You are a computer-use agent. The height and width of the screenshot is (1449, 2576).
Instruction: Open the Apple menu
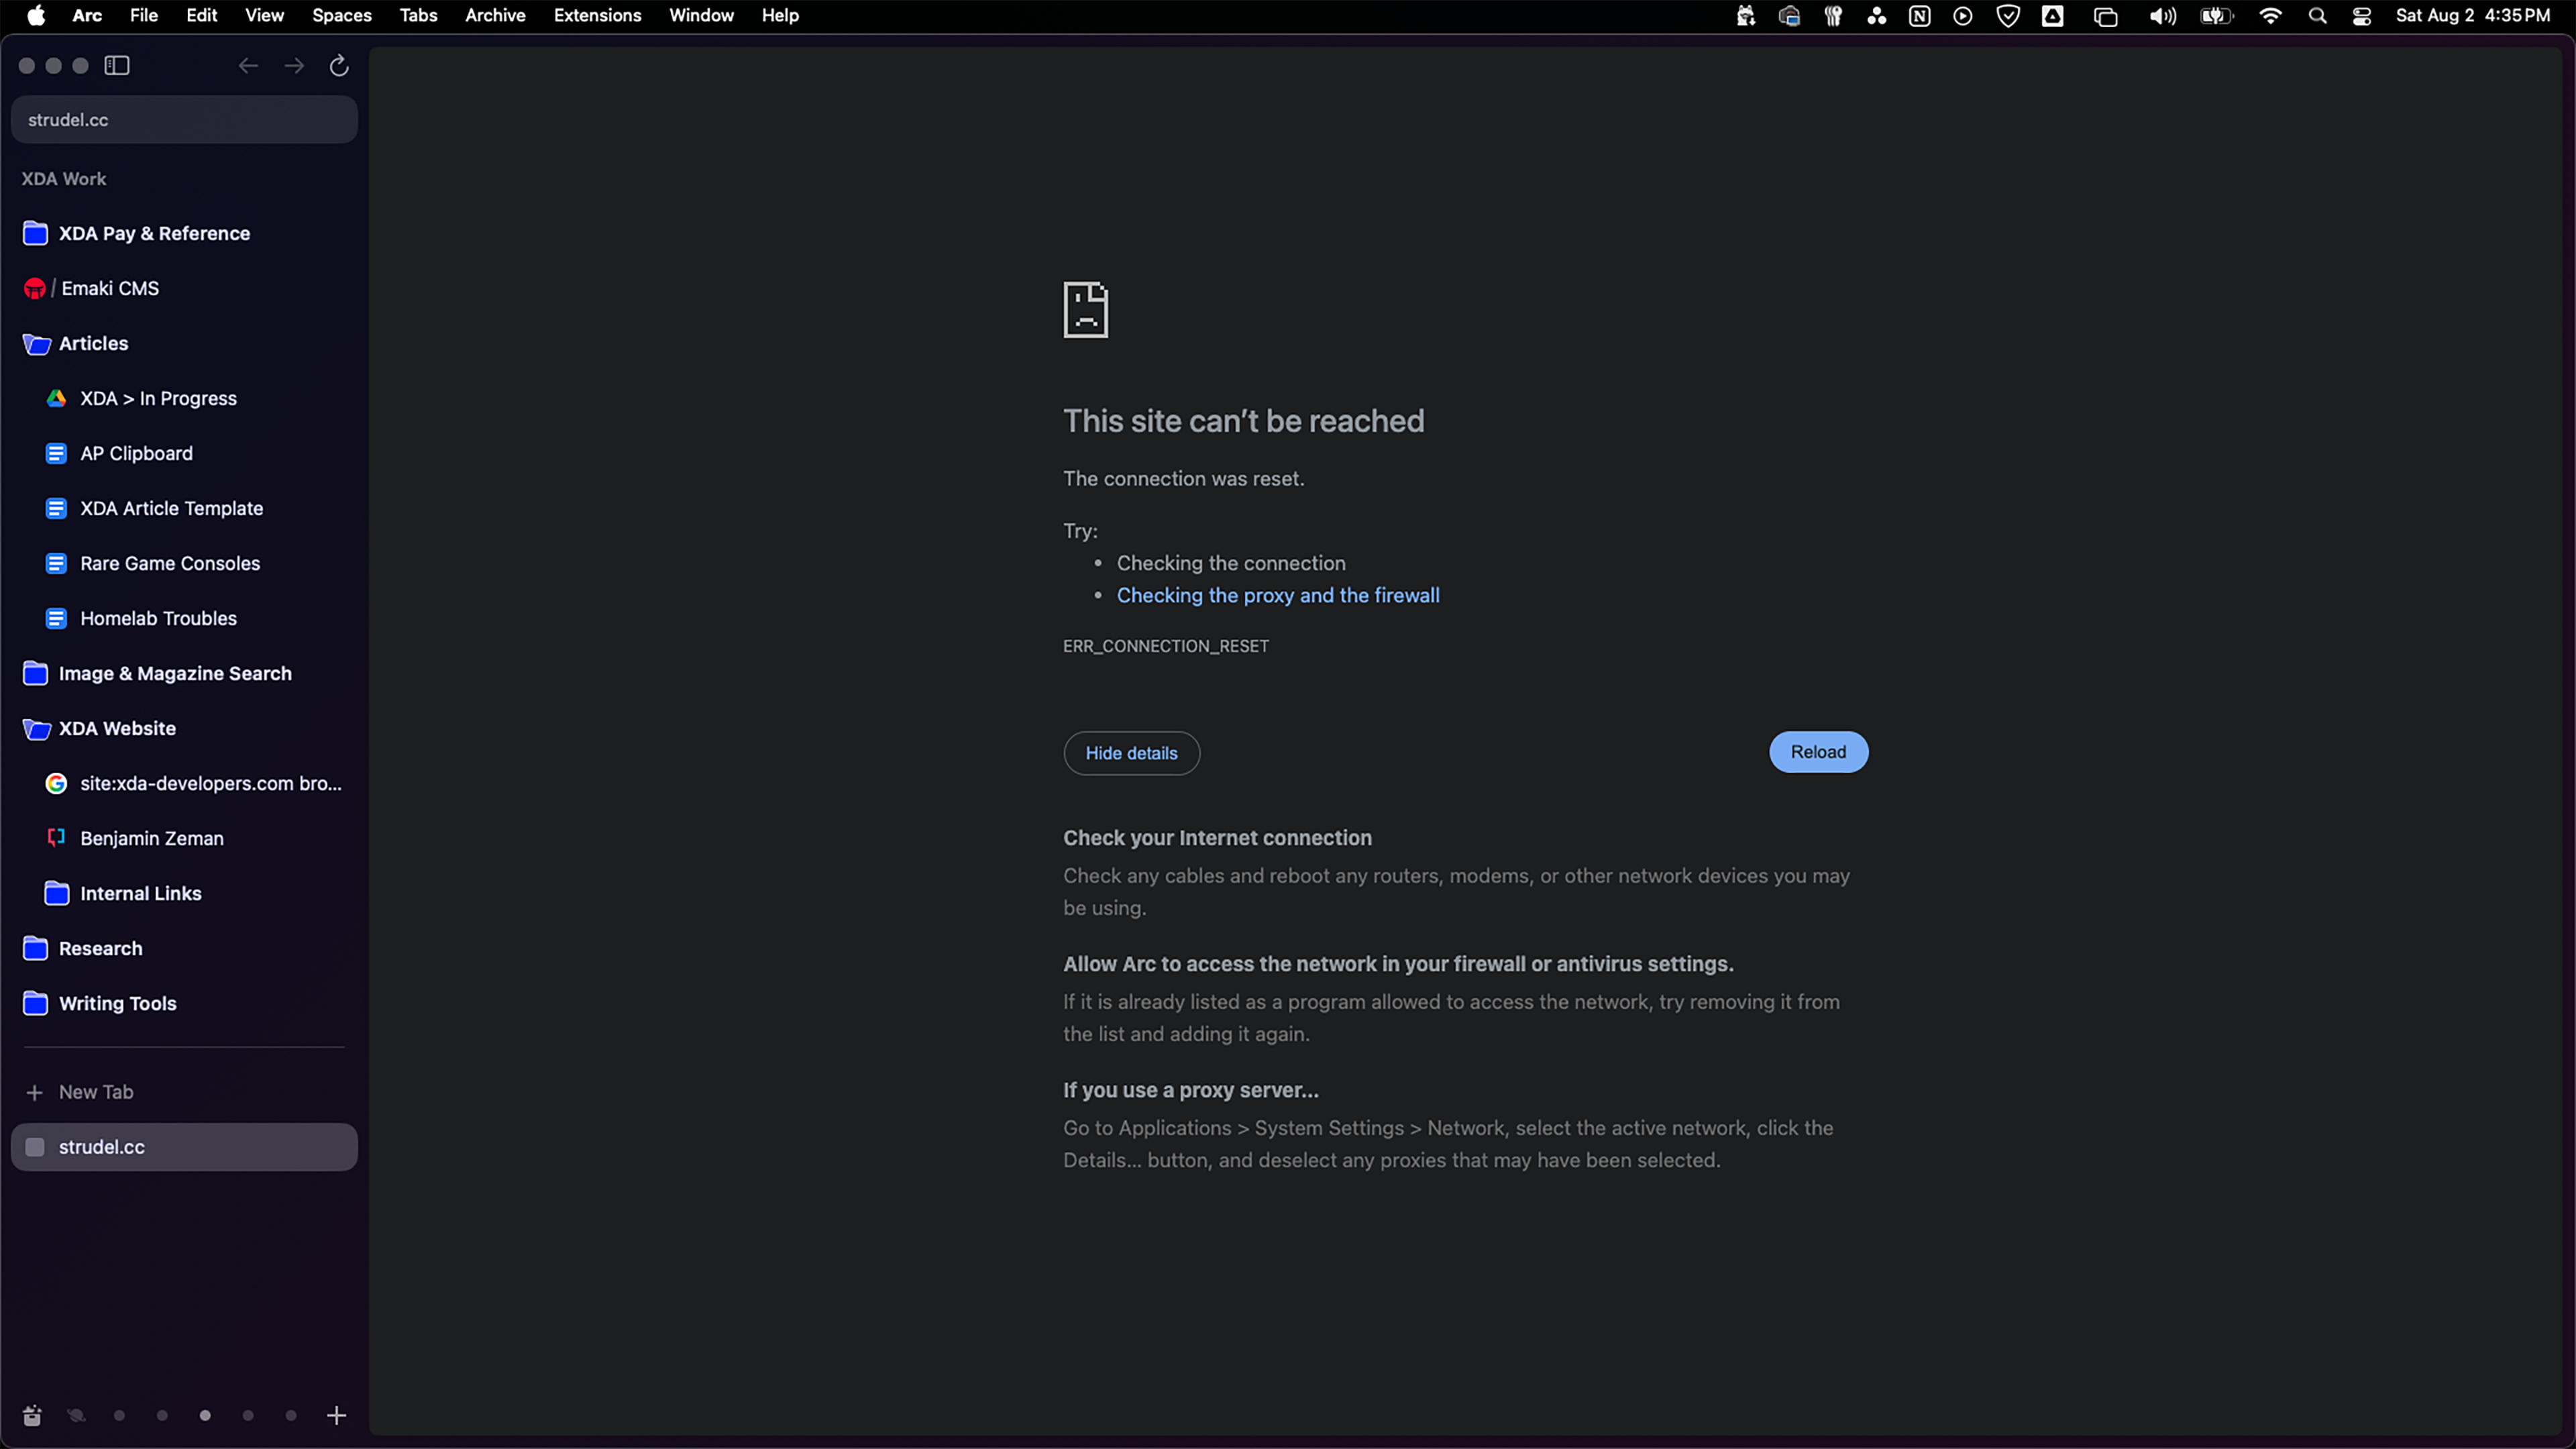(x=36, y=15)
